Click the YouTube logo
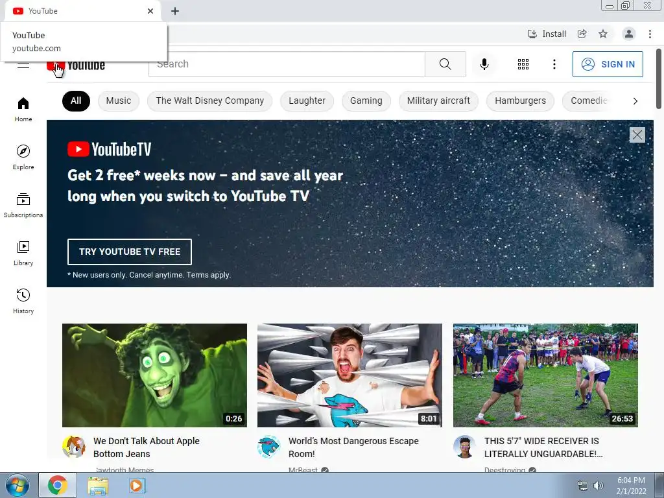The height and width of the screenshot is (498, 664). pyautogui.click(x=76, y=65)
